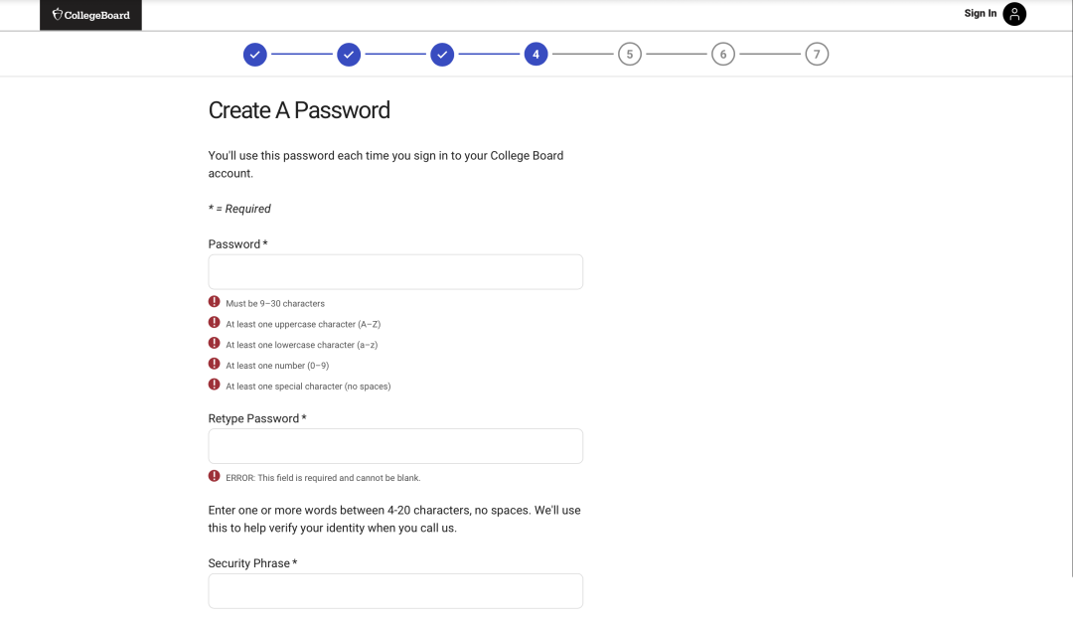The height and width of the screenshot is (622, 1073).
Task: Click error icon for lowercase character rule
Action: (x=215, y=344)
